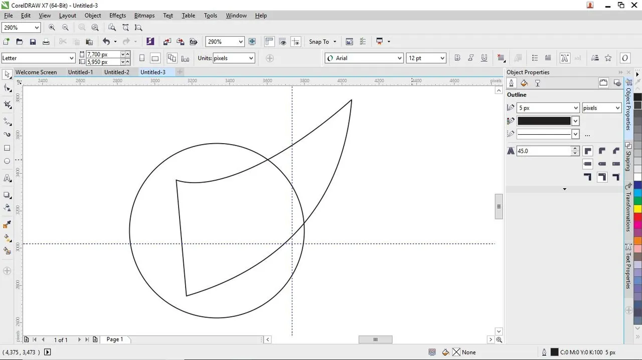
Task: Expand more outline options arrow
Action: click(564, 189)
